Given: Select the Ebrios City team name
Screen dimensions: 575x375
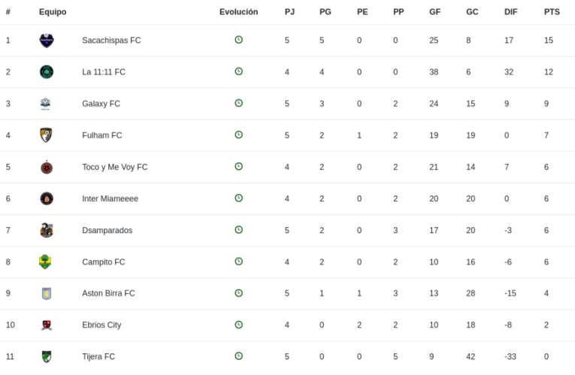Looking at the screenshot, I should pyautogui.click(x=101, y=325).
